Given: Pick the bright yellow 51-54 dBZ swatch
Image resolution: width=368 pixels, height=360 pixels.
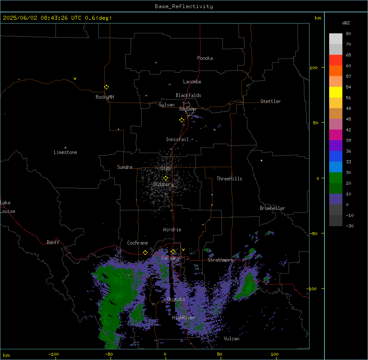Looking at the screenshot, I should coord(336,92).
